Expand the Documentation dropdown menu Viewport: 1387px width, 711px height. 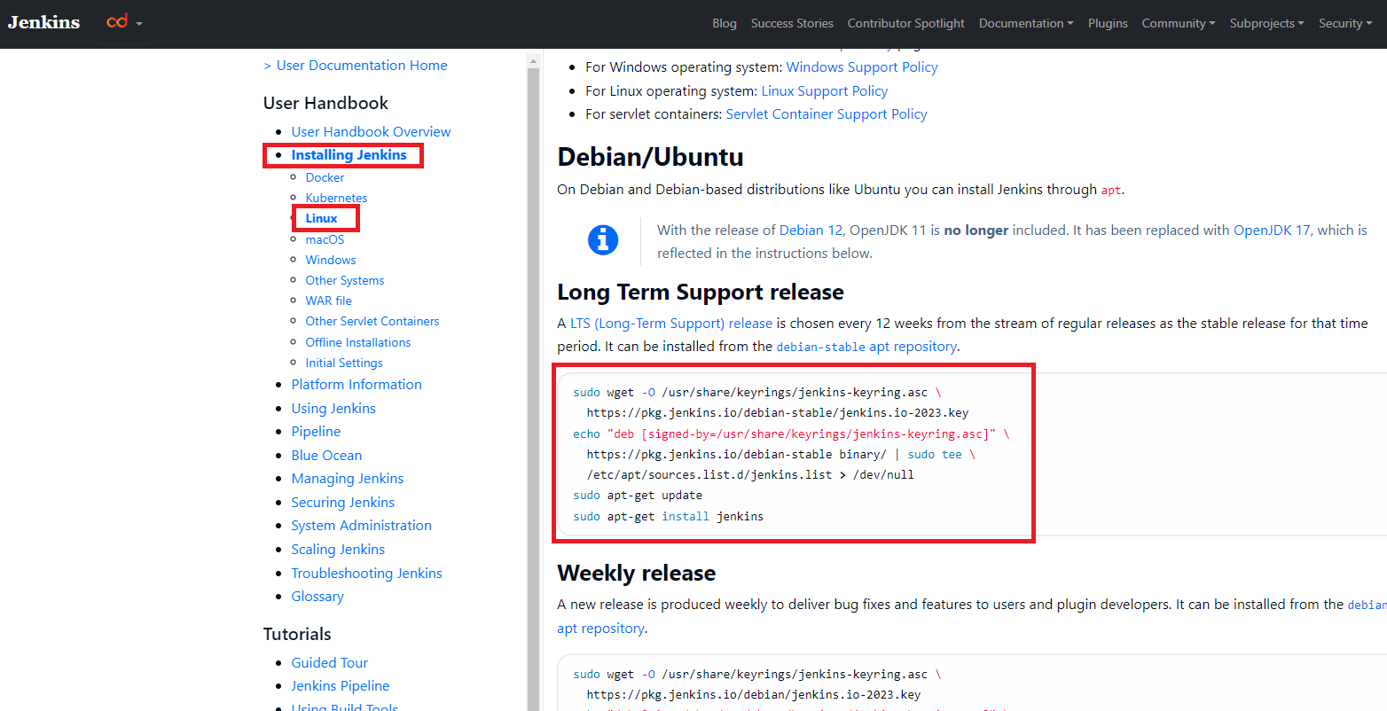(1026, 23)
